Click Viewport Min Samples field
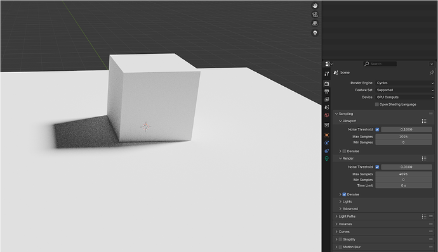438x252 pixels. click(404, 142)
